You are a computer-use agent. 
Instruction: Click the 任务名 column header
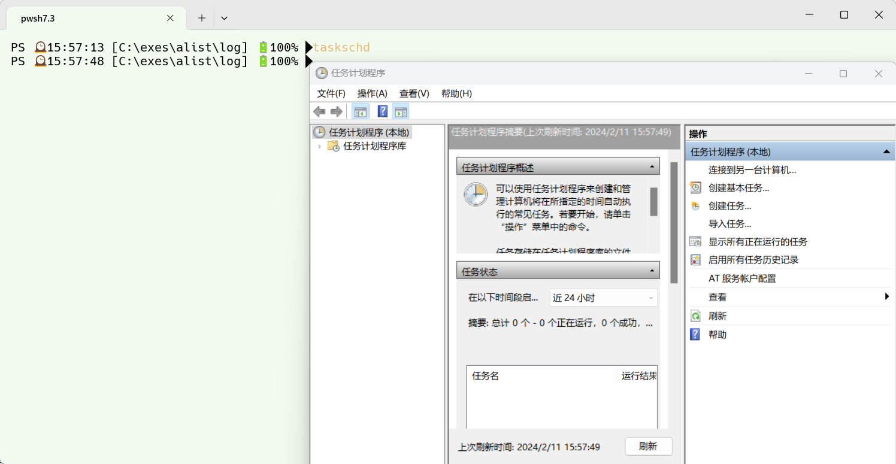[x=485, y=376]
